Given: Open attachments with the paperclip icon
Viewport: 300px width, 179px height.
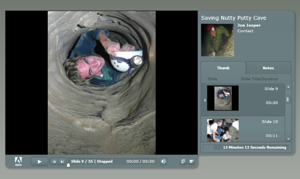Looking at the screenshot, I should tap(183, 161).
